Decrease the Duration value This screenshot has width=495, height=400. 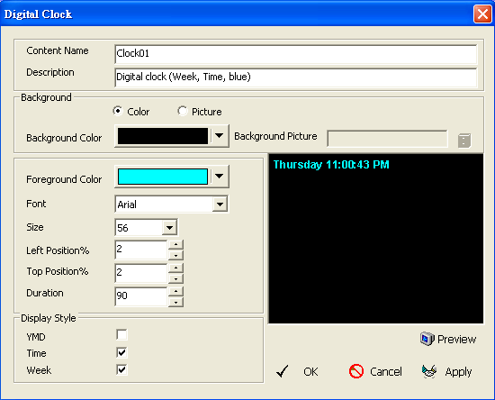[x=175, y=302]
